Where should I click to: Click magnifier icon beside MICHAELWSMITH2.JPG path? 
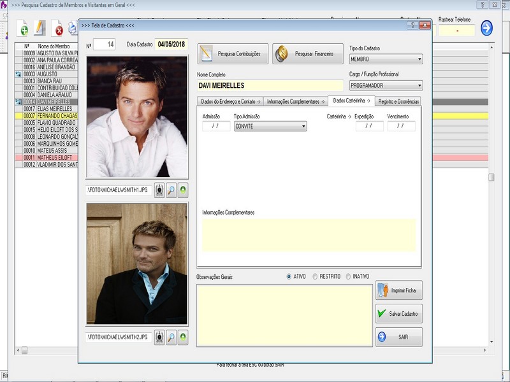point(171,337)
